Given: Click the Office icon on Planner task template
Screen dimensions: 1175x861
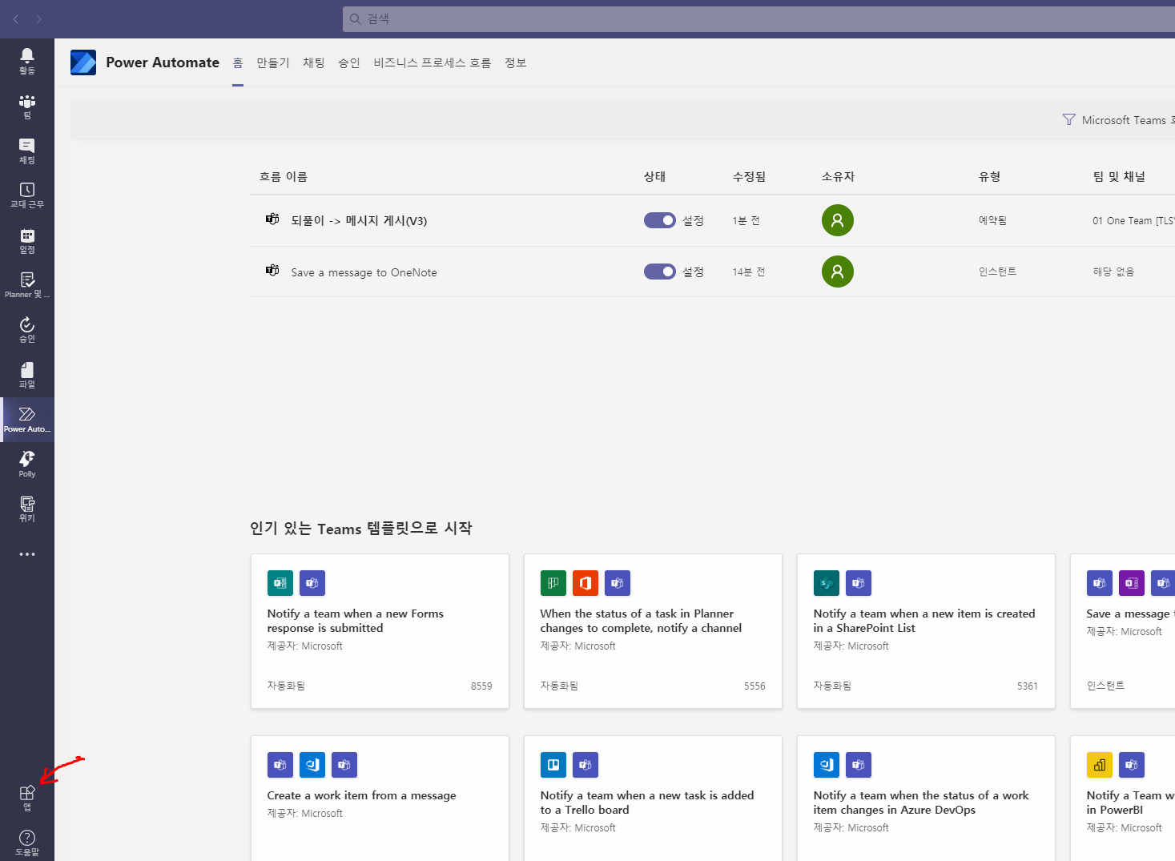Looking at the screenshot, I should [x=585, y=583].
